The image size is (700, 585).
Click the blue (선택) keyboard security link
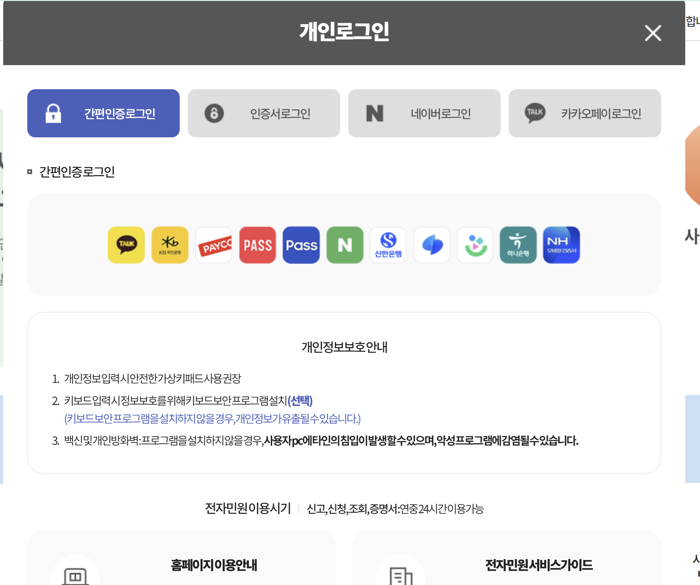300,400
